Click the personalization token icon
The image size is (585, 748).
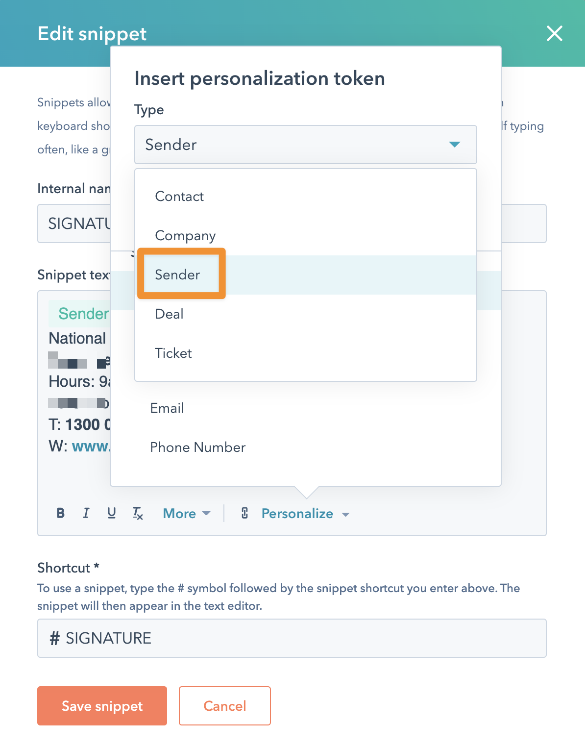click(x=244, y=513)
